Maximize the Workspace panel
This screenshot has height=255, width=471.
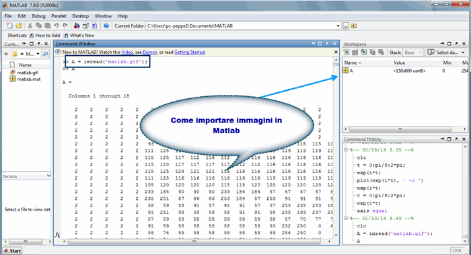point(449,44)
